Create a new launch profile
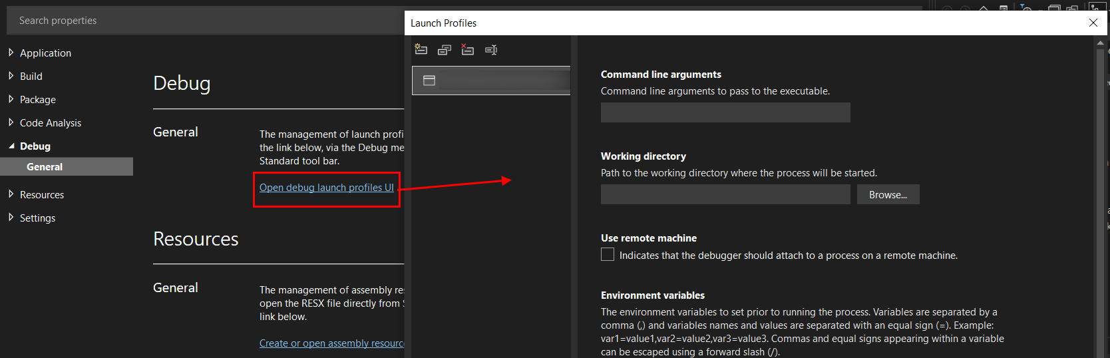The image size is (1110, 358). (421, 49)
